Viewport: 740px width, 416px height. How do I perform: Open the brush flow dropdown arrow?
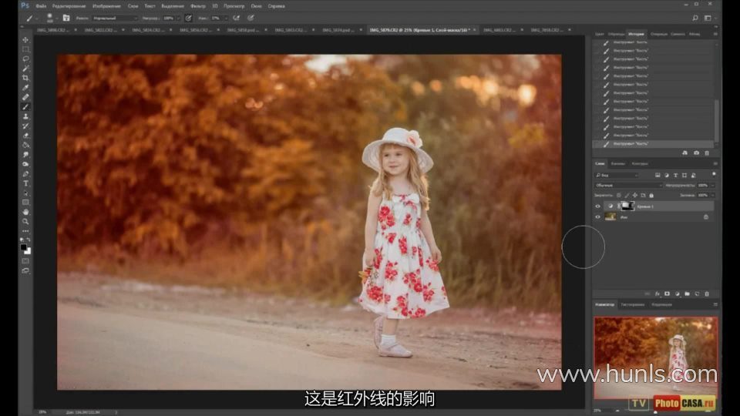click(226, 18)
